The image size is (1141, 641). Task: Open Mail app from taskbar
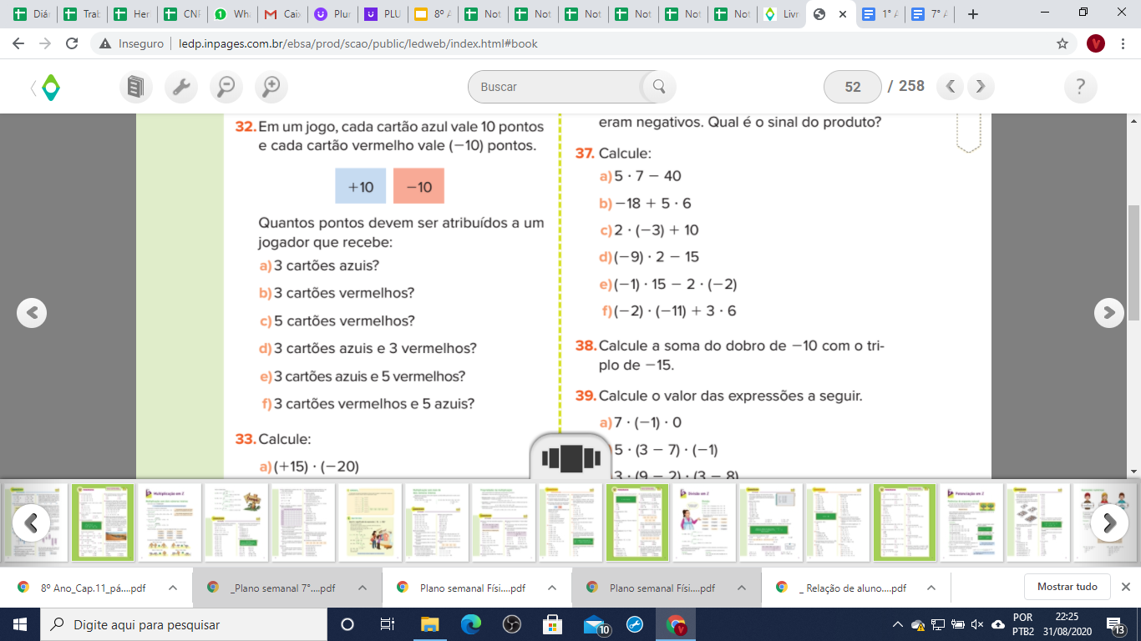(595, 624)
